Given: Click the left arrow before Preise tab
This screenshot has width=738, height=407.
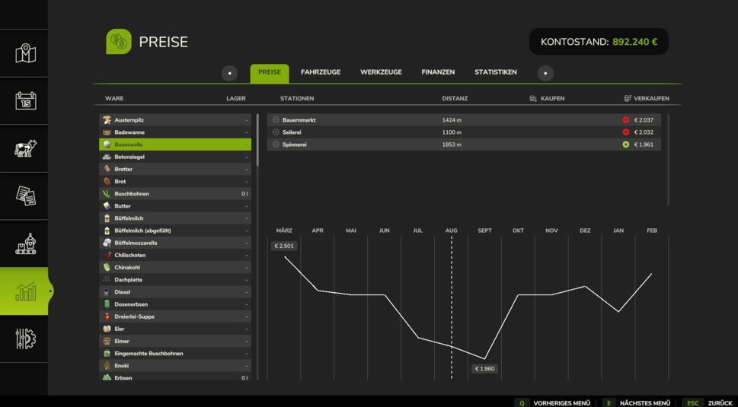Looking at the screenshot, I should point(229,73).
